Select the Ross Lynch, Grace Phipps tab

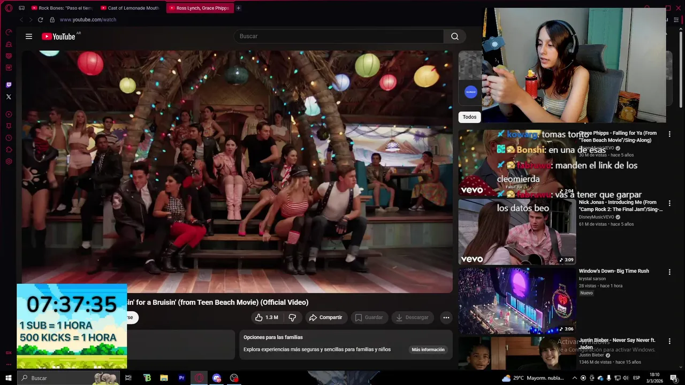click(200, 8)
